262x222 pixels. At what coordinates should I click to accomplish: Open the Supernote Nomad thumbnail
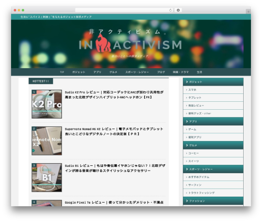pos(47,141)
